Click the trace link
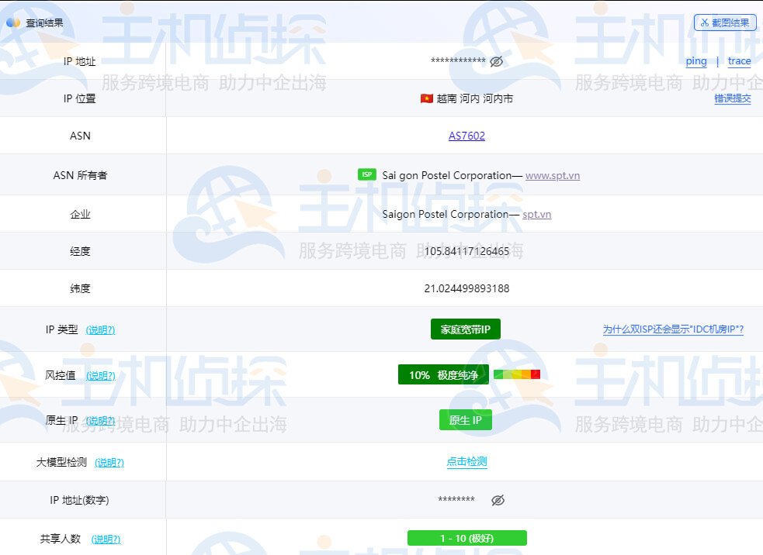This screenshot has width=763, height=555. click(739, 60)
